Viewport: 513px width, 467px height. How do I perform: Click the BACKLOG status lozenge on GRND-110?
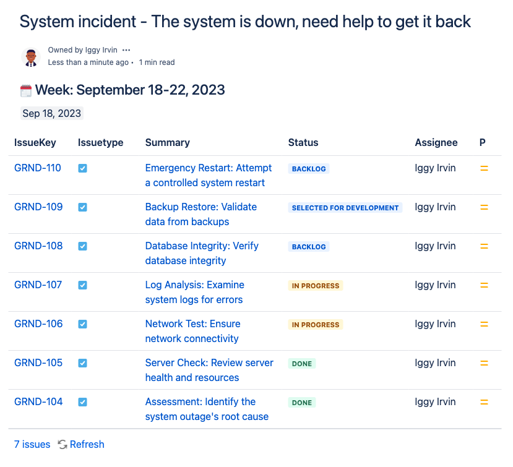(x=308, y=168)
